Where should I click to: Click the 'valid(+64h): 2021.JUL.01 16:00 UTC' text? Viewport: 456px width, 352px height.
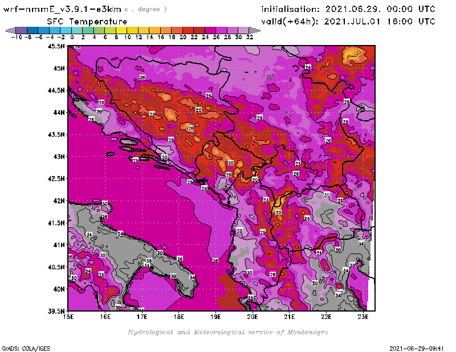348,22
